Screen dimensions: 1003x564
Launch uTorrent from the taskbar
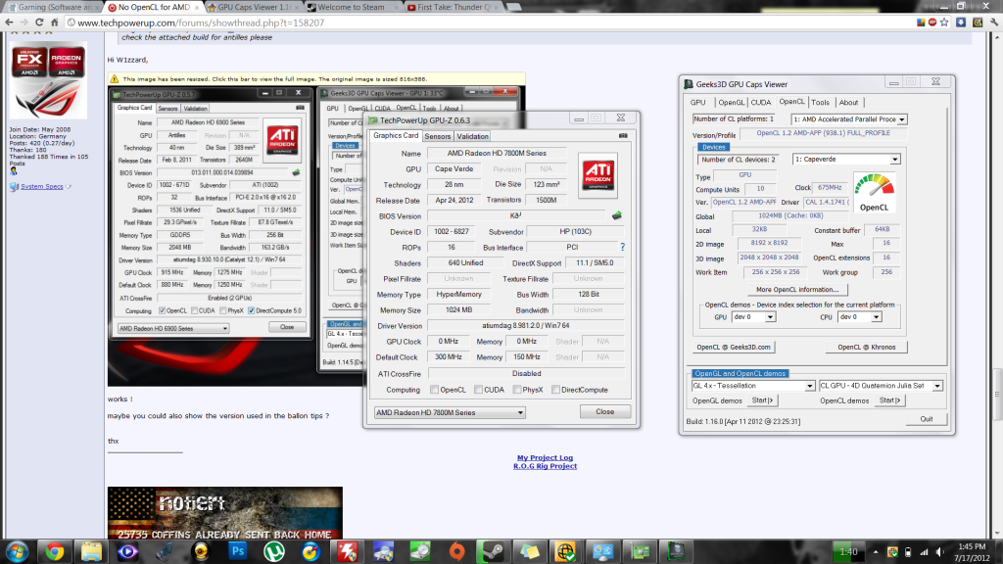coord(271,550)
